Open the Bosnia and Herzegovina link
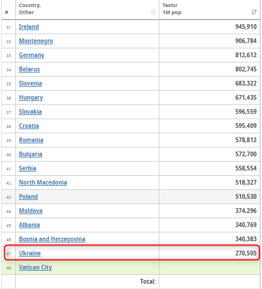 (52, 239)
